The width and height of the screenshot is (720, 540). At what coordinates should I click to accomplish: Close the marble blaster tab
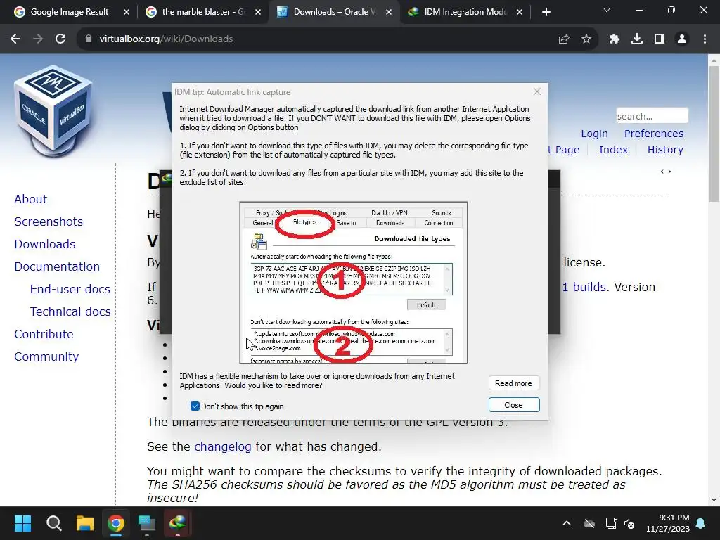click(258, 12)
